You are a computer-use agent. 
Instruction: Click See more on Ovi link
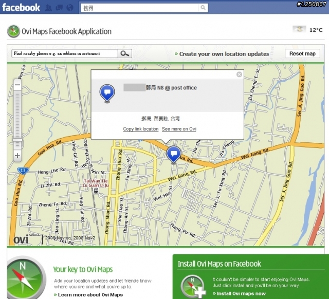click(179, 129)
